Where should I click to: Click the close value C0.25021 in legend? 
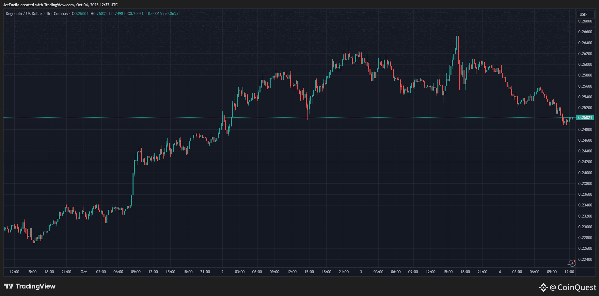click(x=135, y=14)
